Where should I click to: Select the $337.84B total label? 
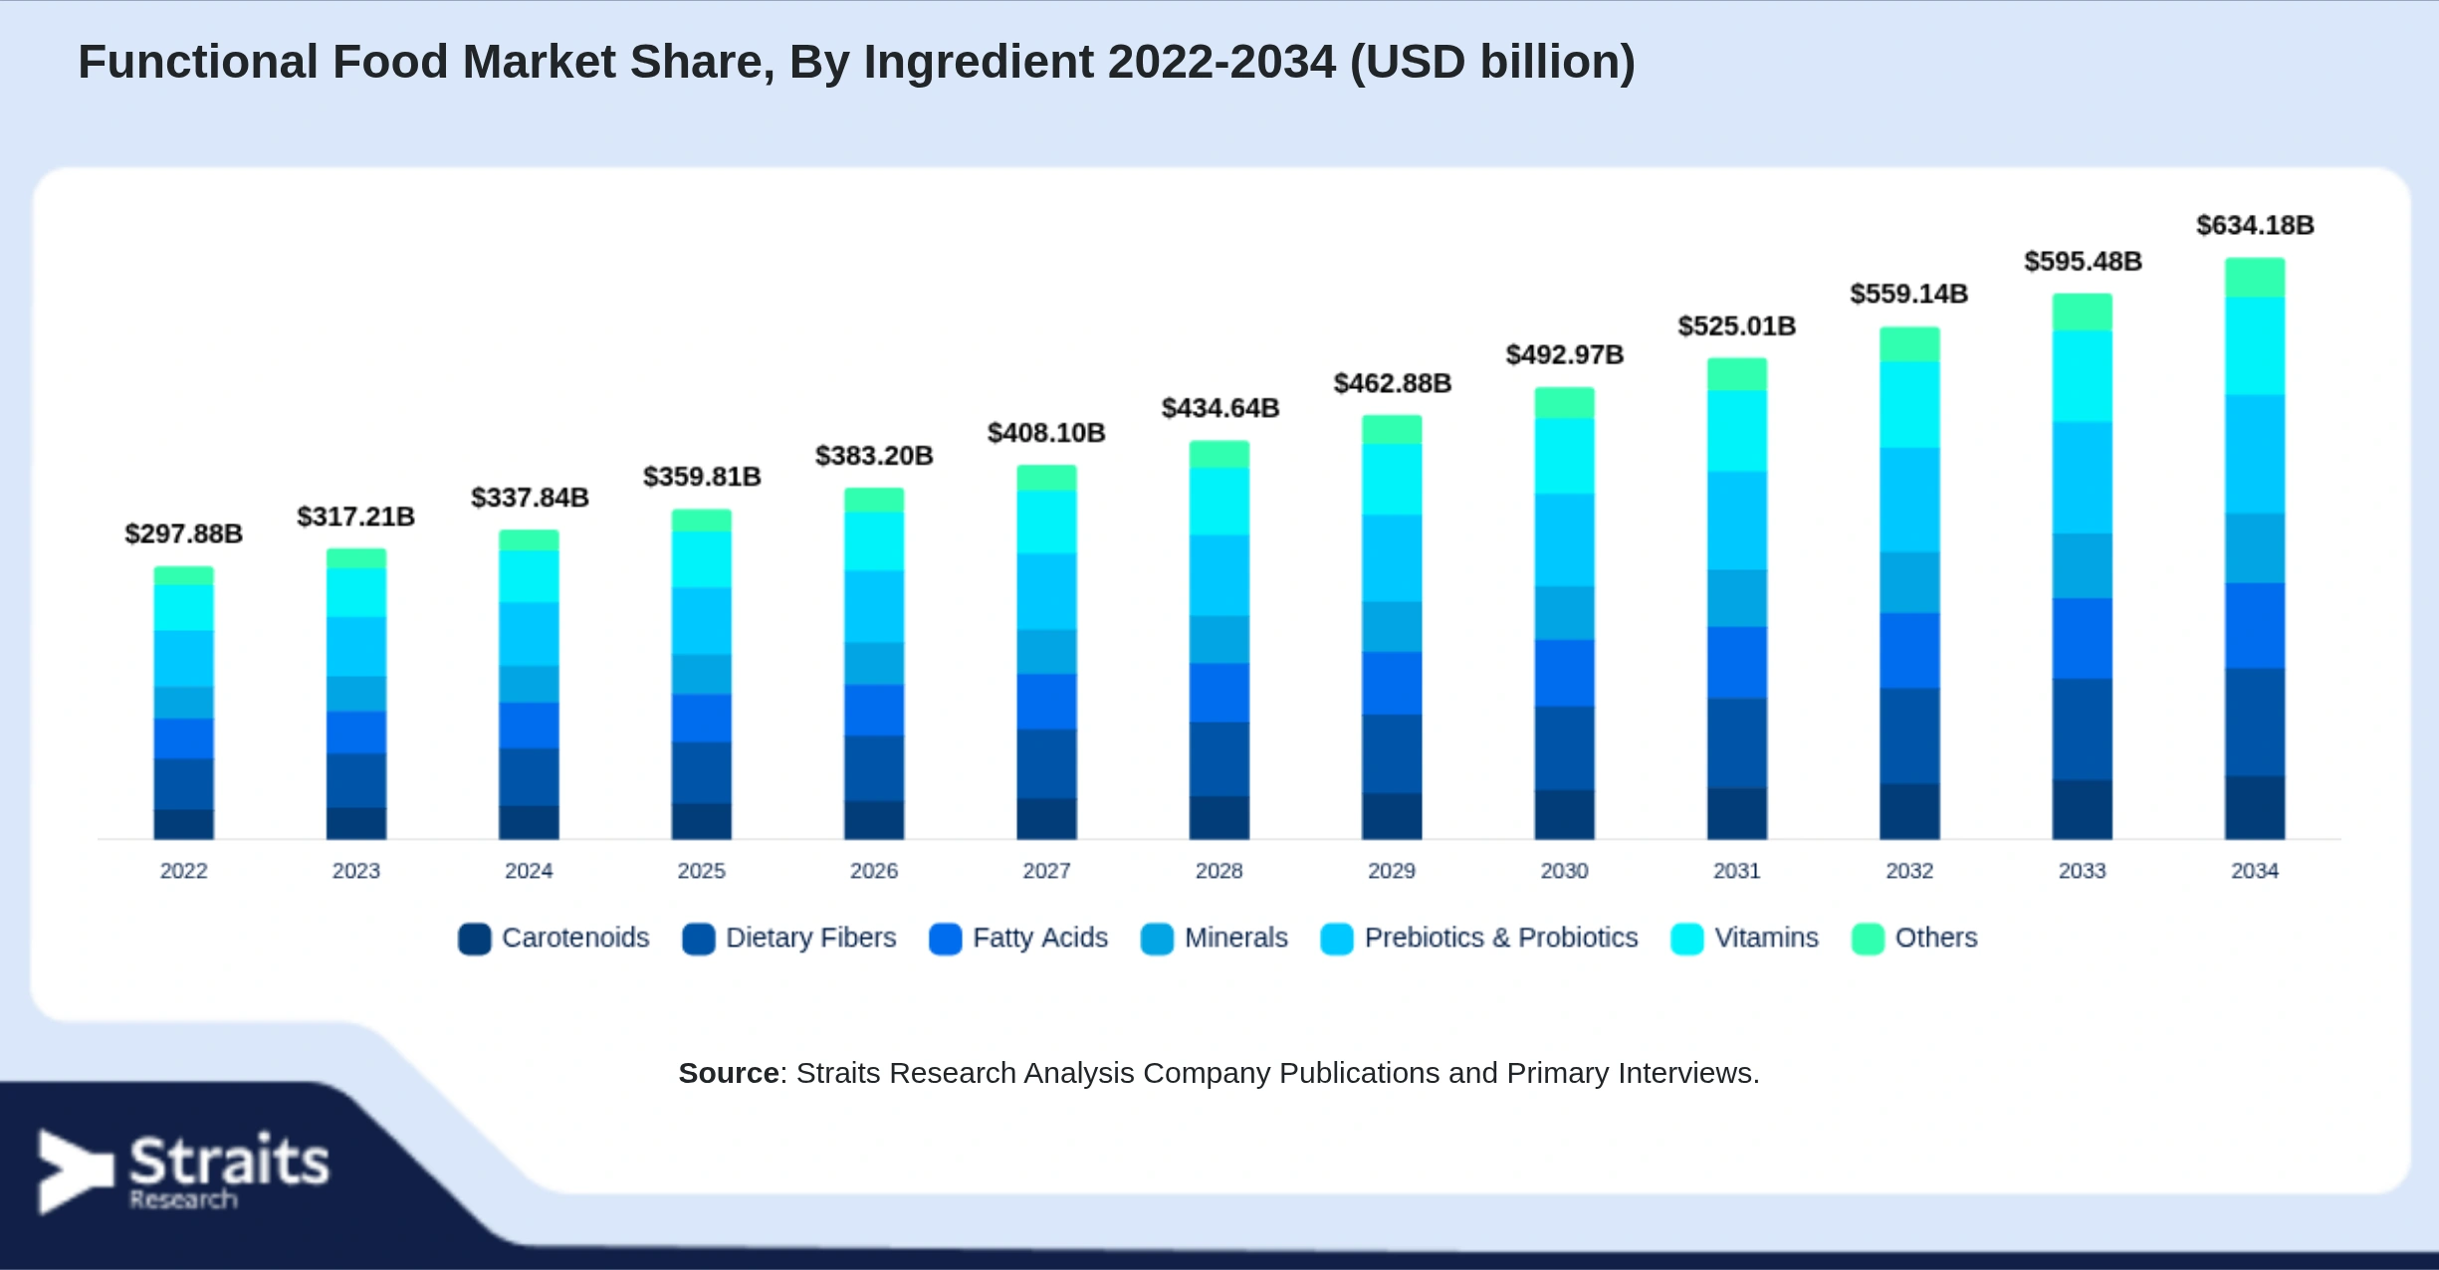(530, 498)
